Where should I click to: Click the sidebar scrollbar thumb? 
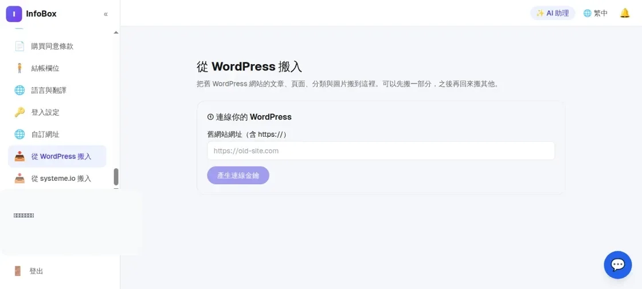(116, 177)
